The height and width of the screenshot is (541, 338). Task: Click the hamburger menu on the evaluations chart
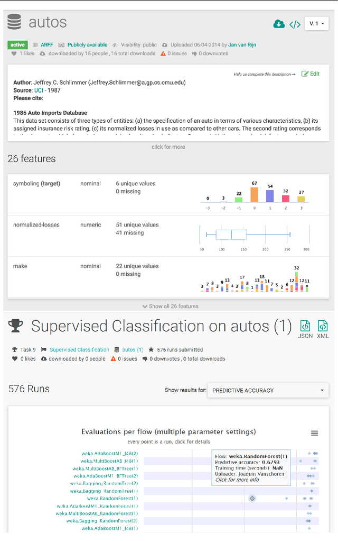[314, 432]
